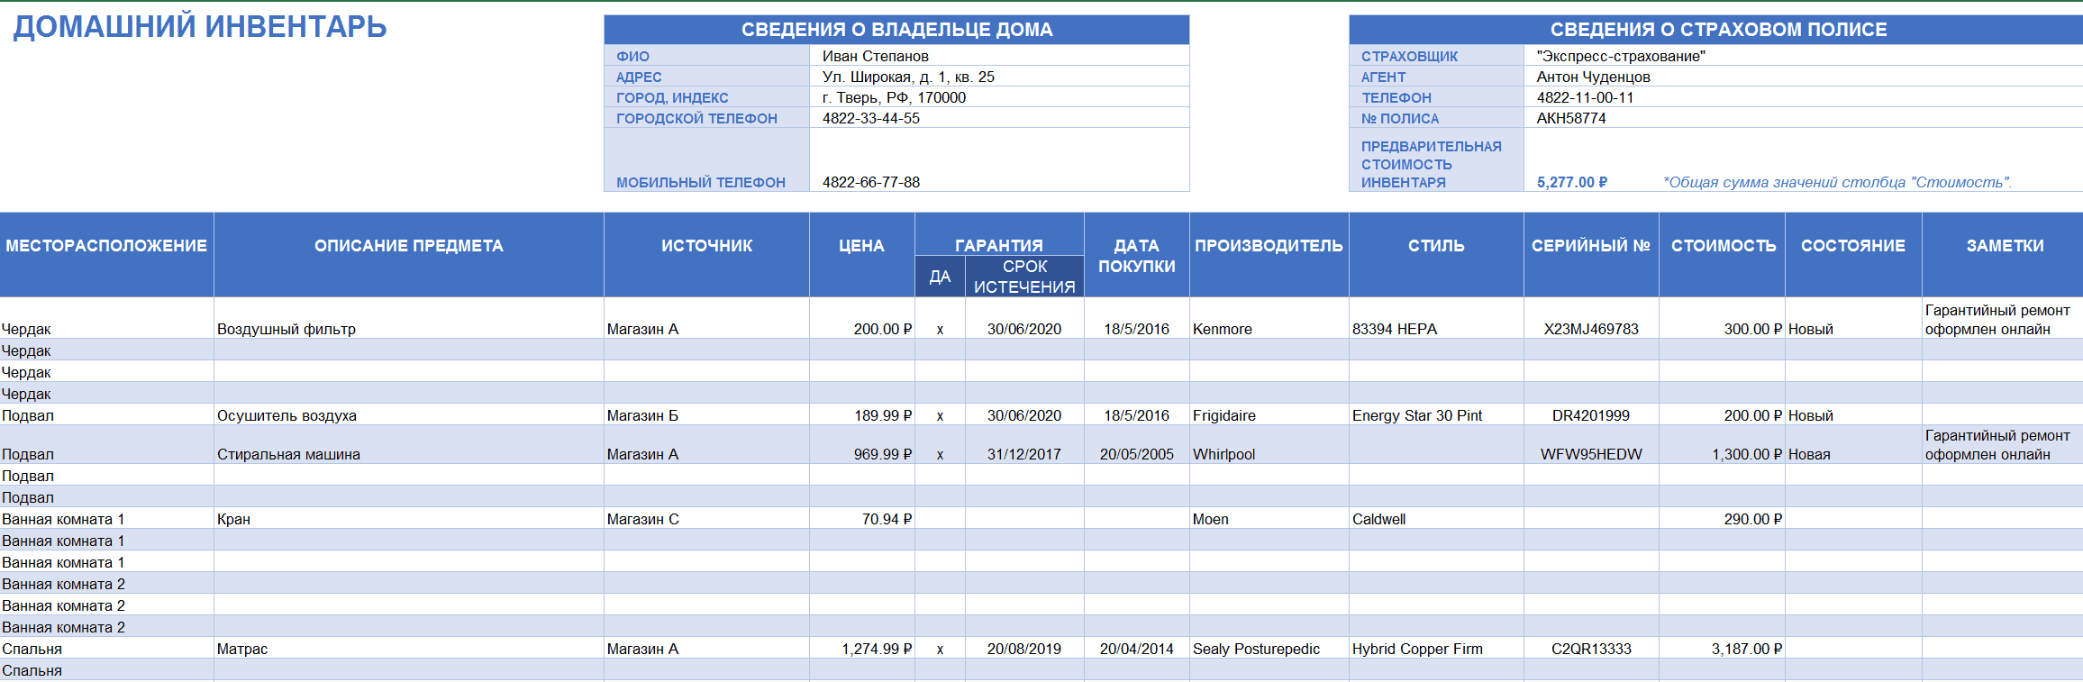The image size is (2083, 682).
Task: Select purchase date "20/04/2014"
Action: 1137,649
